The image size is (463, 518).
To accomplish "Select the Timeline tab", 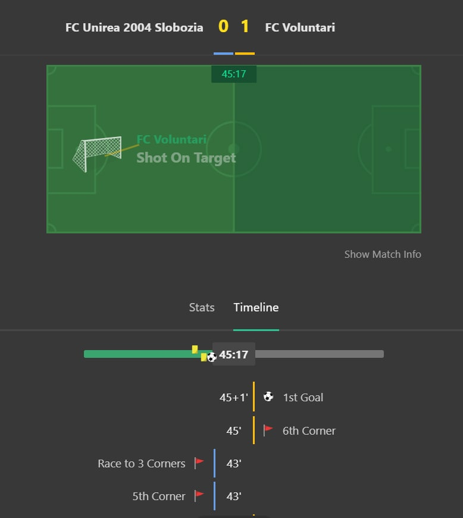I will tap(256, 307).
